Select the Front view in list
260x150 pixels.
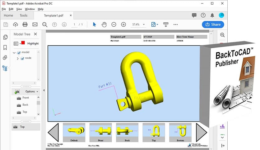click(26, 98)
